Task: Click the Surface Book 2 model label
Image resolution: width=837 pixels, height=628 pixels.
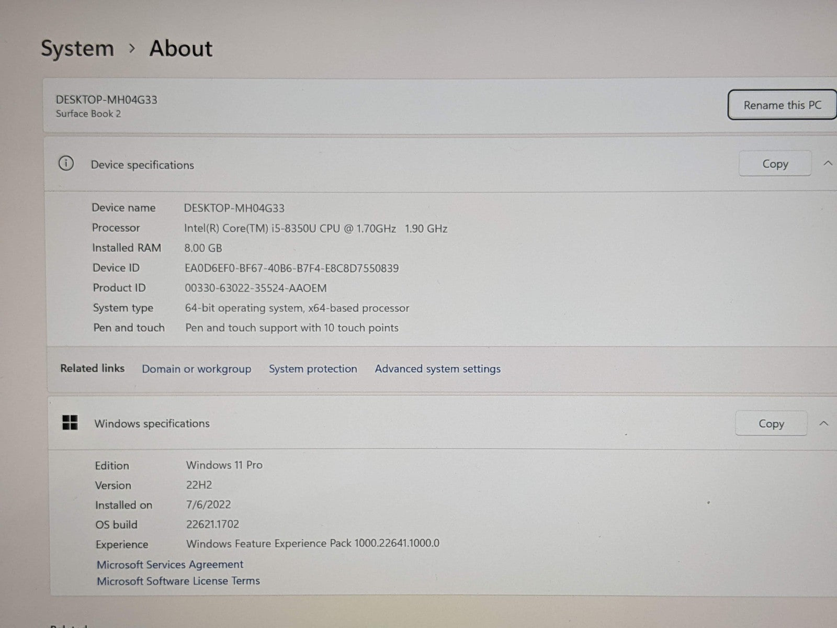Action: click(88, 114)
